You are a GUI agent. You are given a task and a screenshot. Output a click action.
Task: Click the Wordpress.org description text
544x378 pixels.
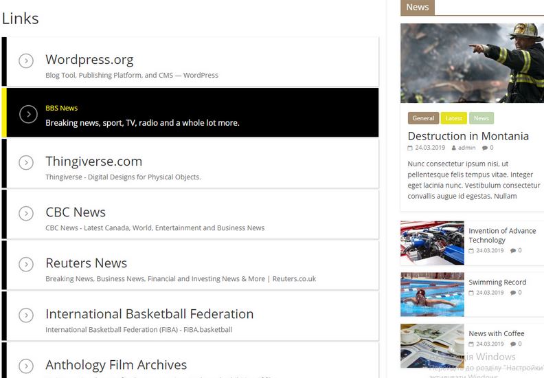(131, 75)
